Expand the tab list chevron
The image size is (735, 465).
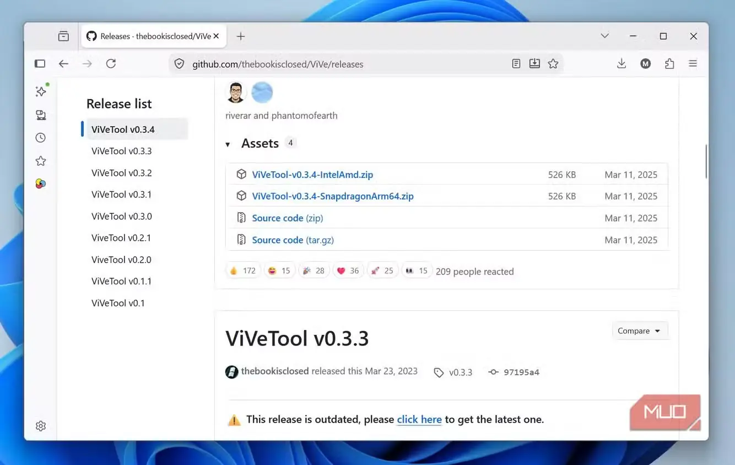tap(604, 36)
